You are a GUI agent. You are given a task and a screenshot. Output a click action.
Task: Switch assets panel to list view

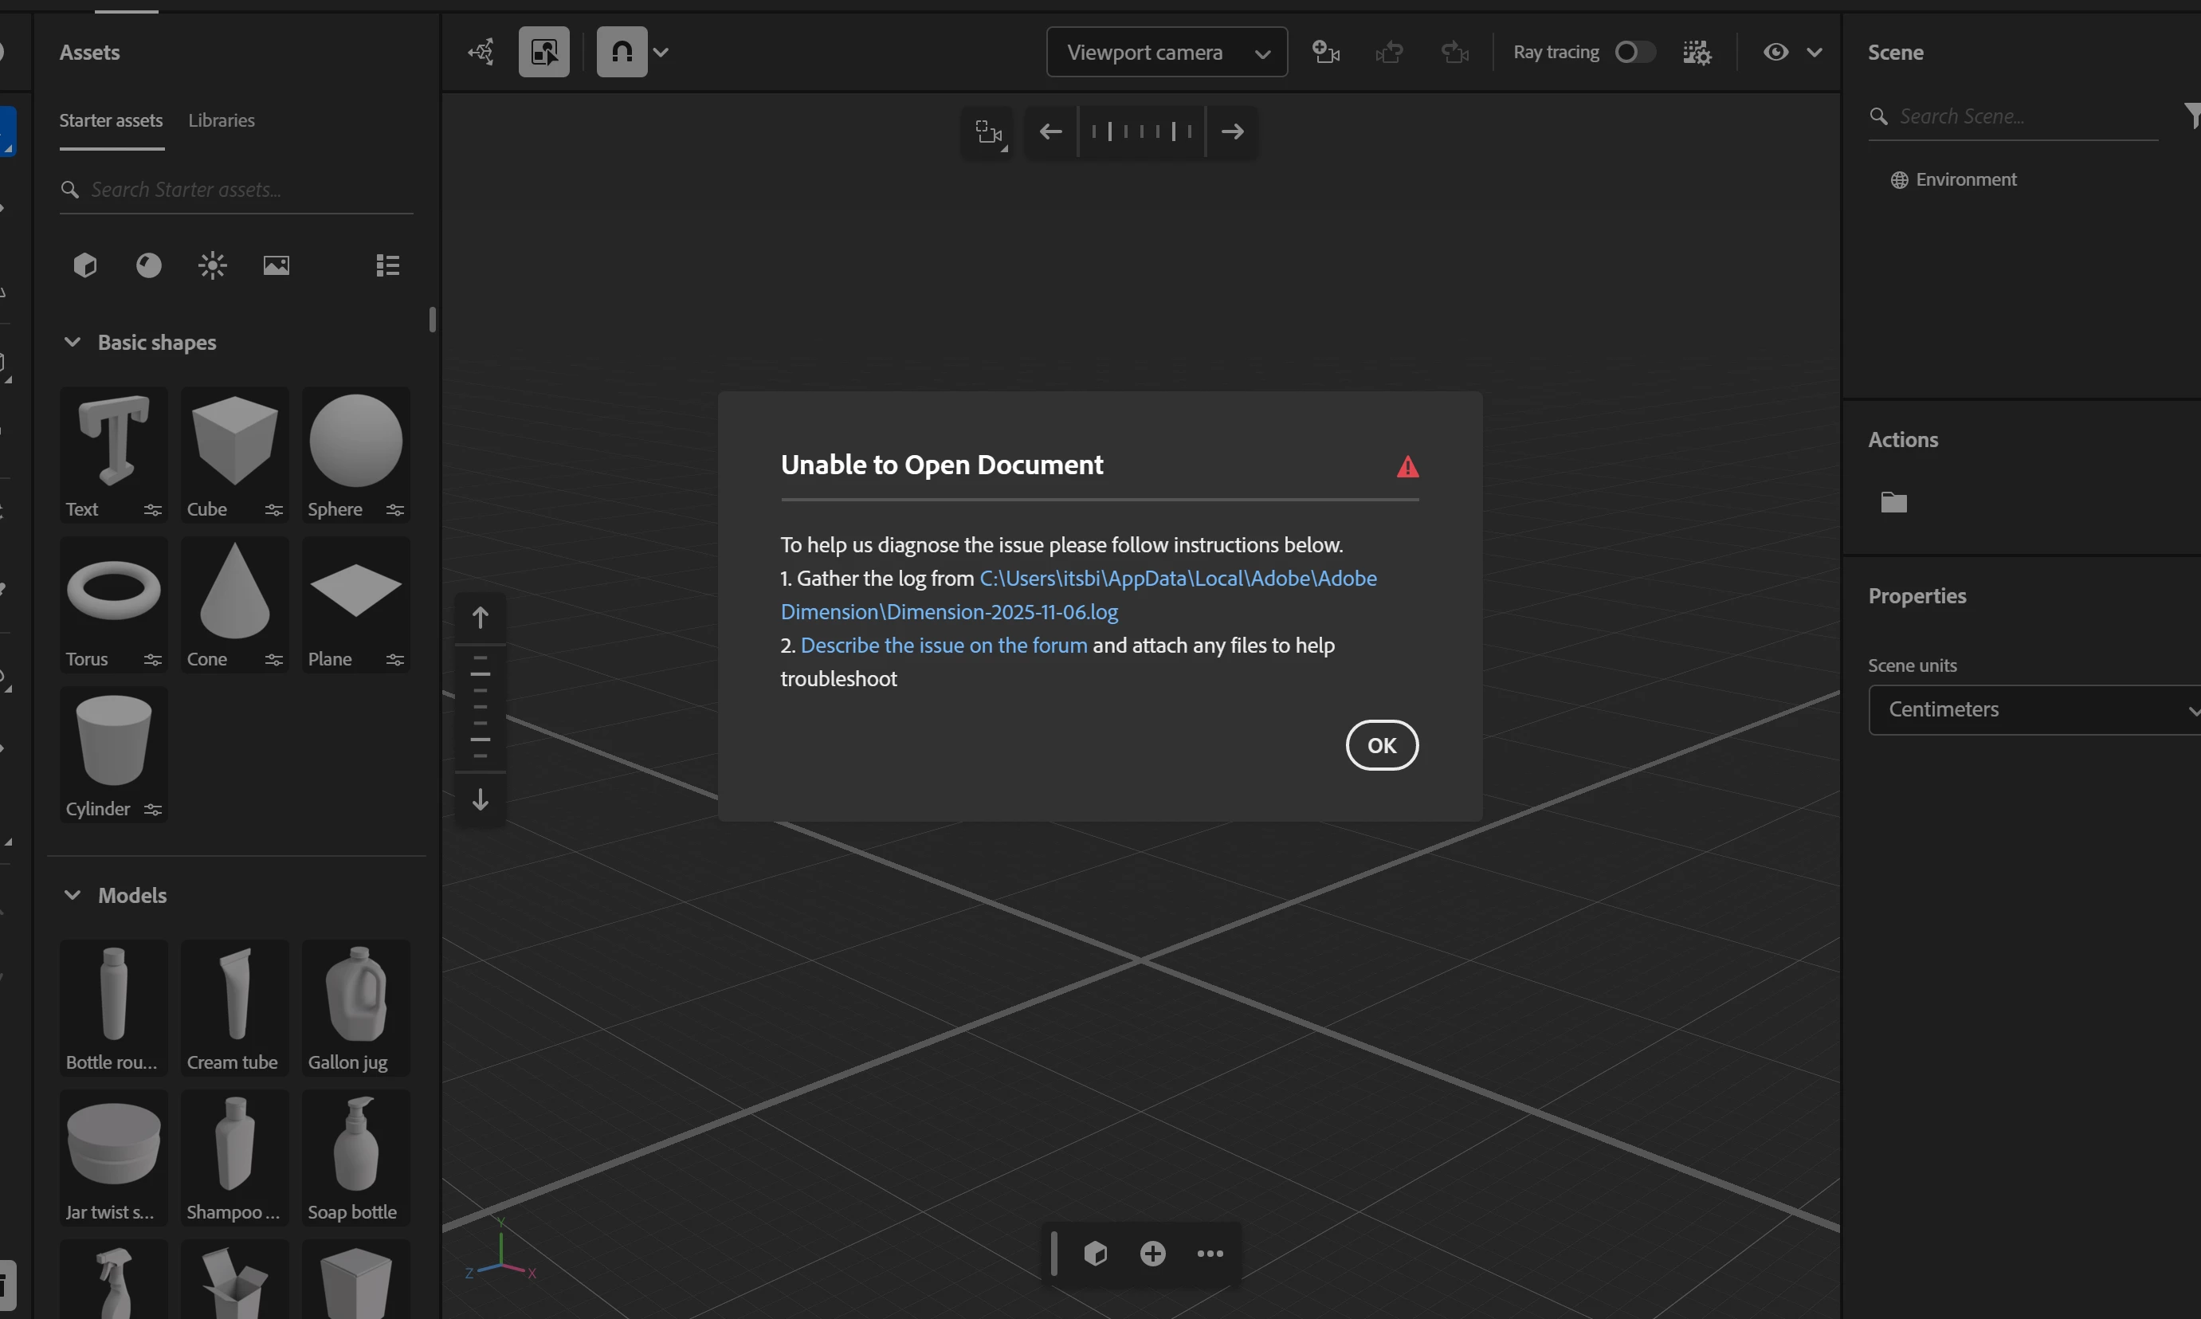coord(387,265)
